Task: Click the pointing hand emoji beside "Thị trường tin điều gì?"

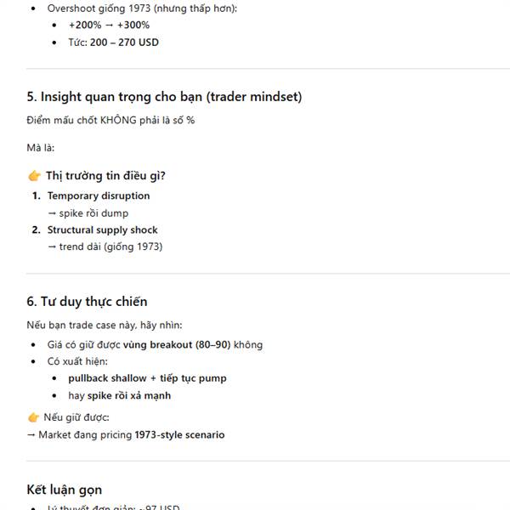Action: [x=34, y=176]
